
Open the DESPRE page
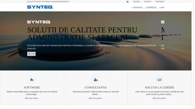coord(136,2)
